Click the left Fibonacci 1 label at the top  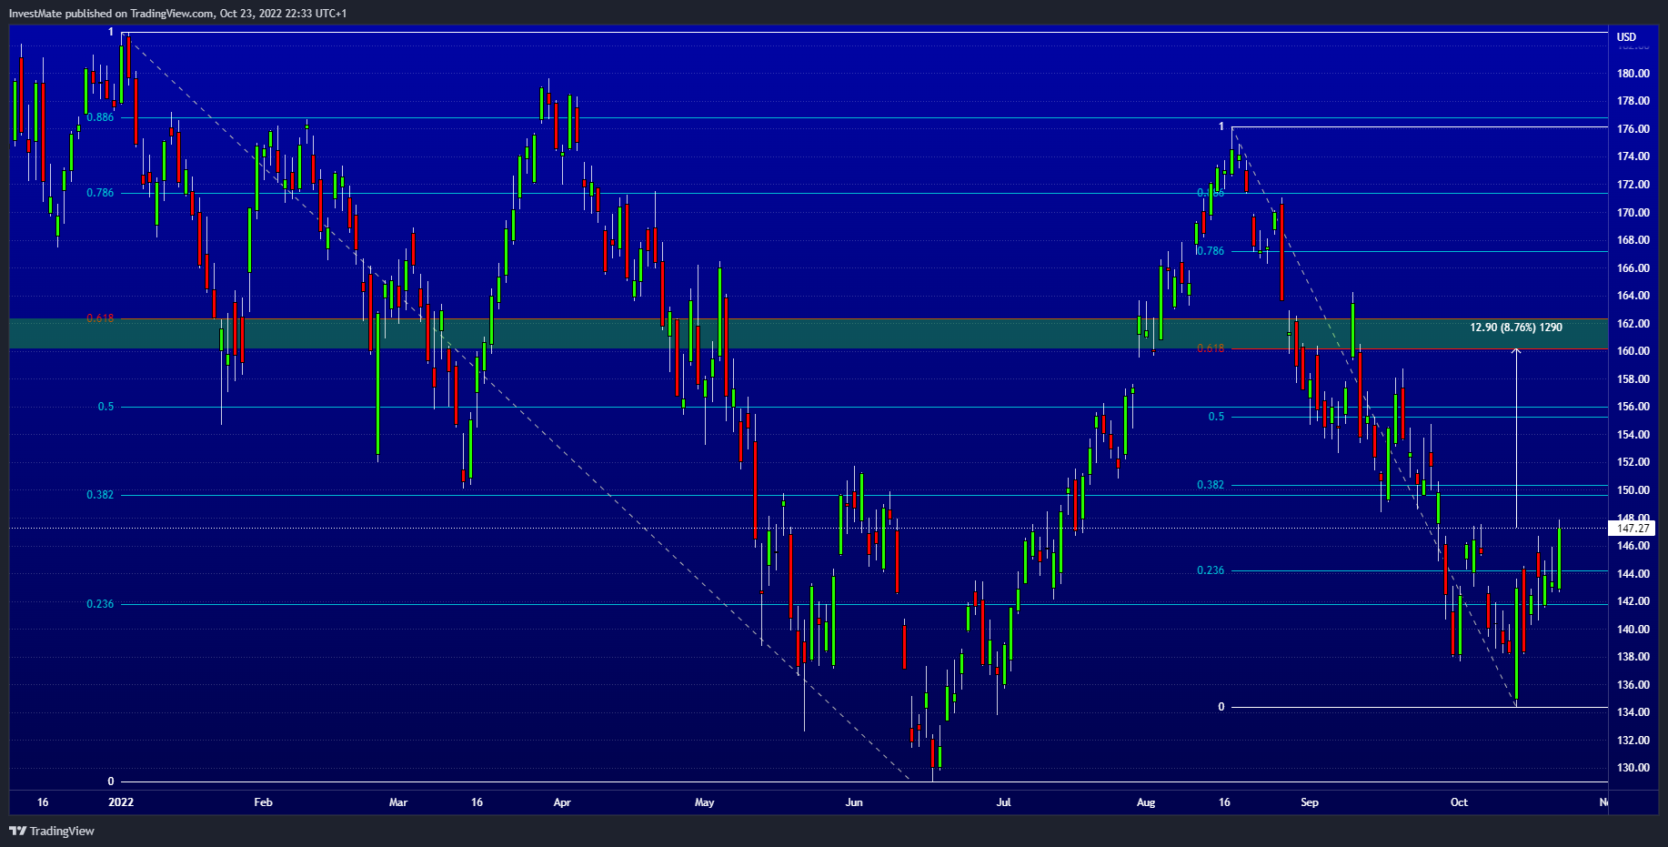(111, 32)
